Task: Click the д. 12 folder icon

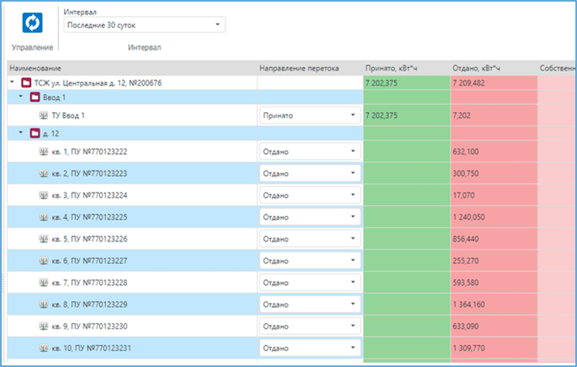Action: click(x=35, y=133)
